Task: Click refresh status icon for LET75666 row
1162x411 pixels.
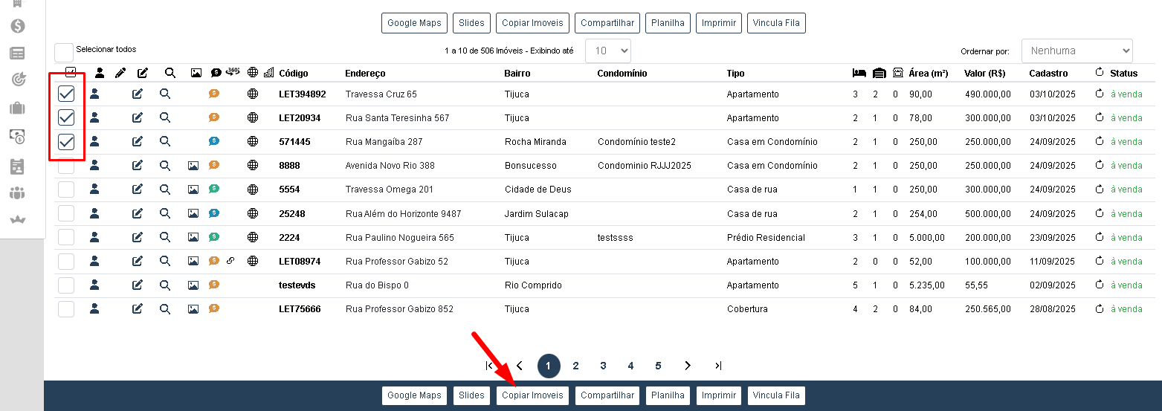Action: pos(1100,309)
